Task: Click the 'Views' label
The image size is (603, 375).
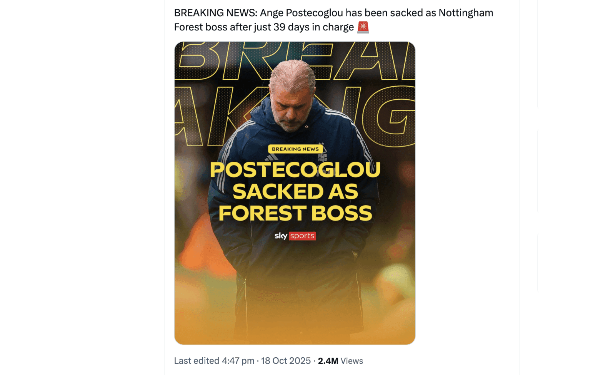Action: pos(352,361)
